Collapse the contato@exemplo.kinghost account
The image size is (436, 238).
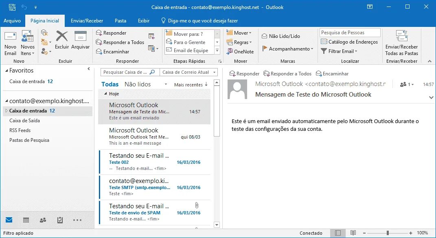[7, 101]
